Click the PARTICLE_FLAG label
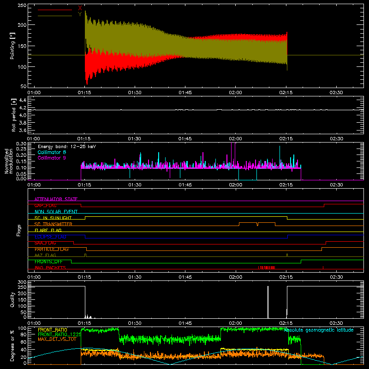The width and height of the screenshot is (369, 369). click(x=52, y=249)
